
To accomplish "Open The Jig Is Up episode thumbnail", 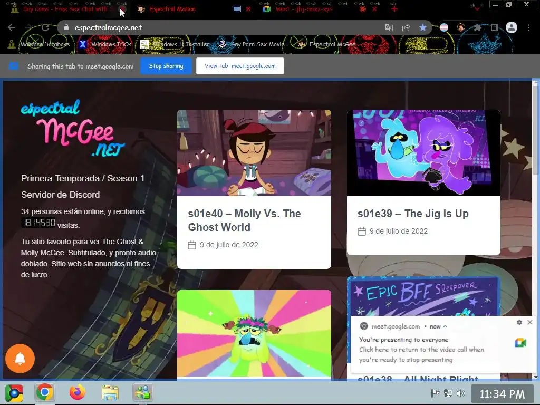I will [423, 153].
